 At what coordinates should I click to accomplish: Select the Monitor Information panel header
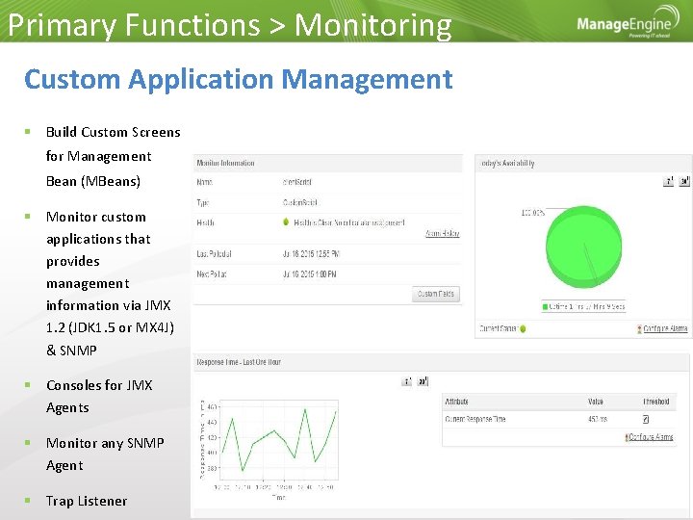pyautogui.click(x=328, y=163)
